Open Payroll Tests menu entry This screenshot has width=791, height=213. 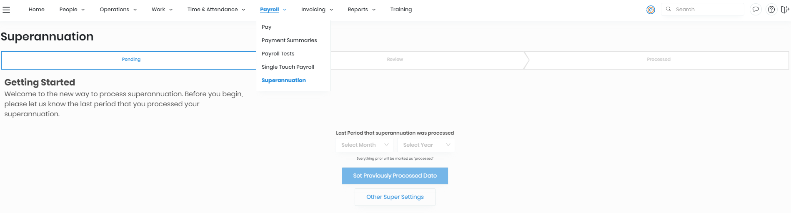coord(278,54)
